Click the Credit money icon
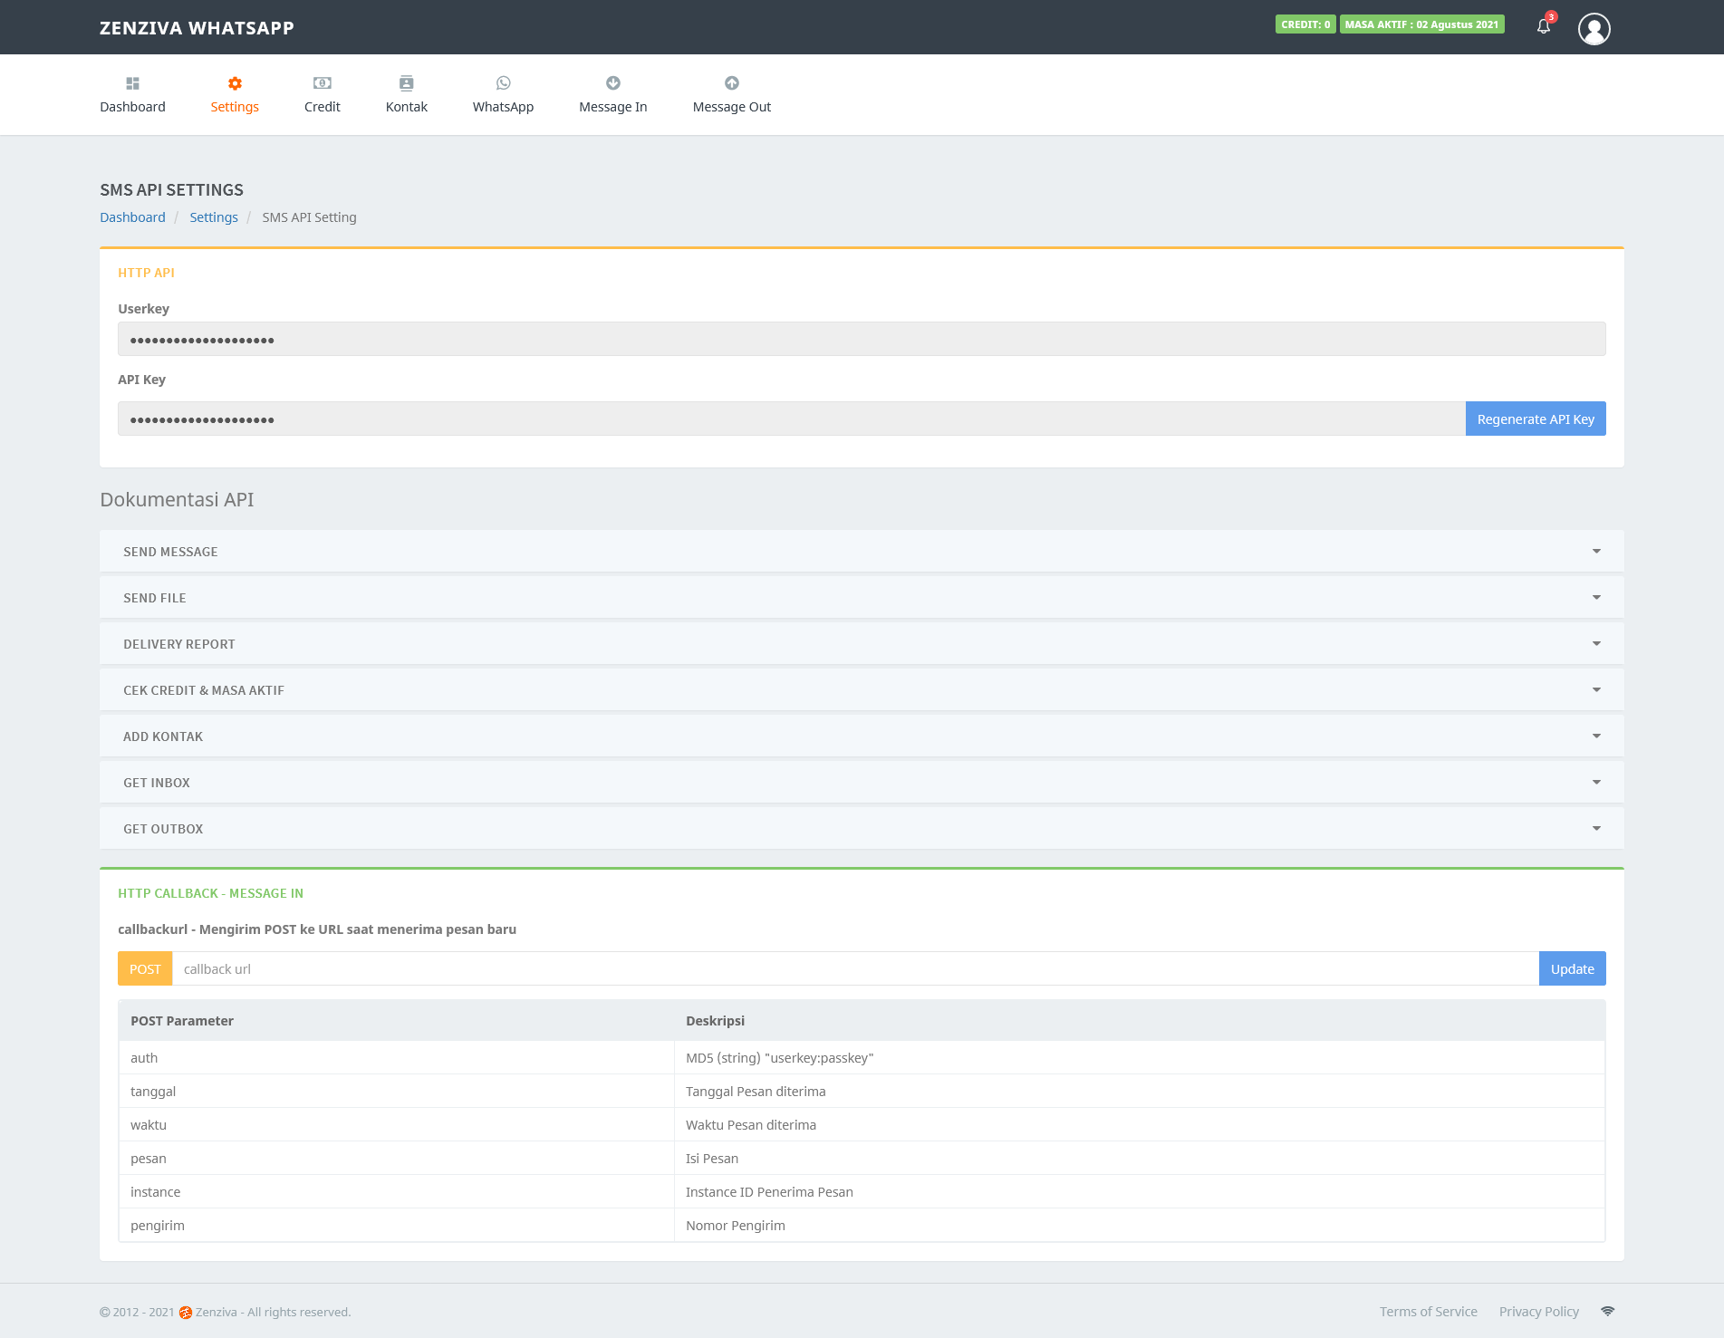This screenshot has height=1338, width=1724. click(323, 83)
